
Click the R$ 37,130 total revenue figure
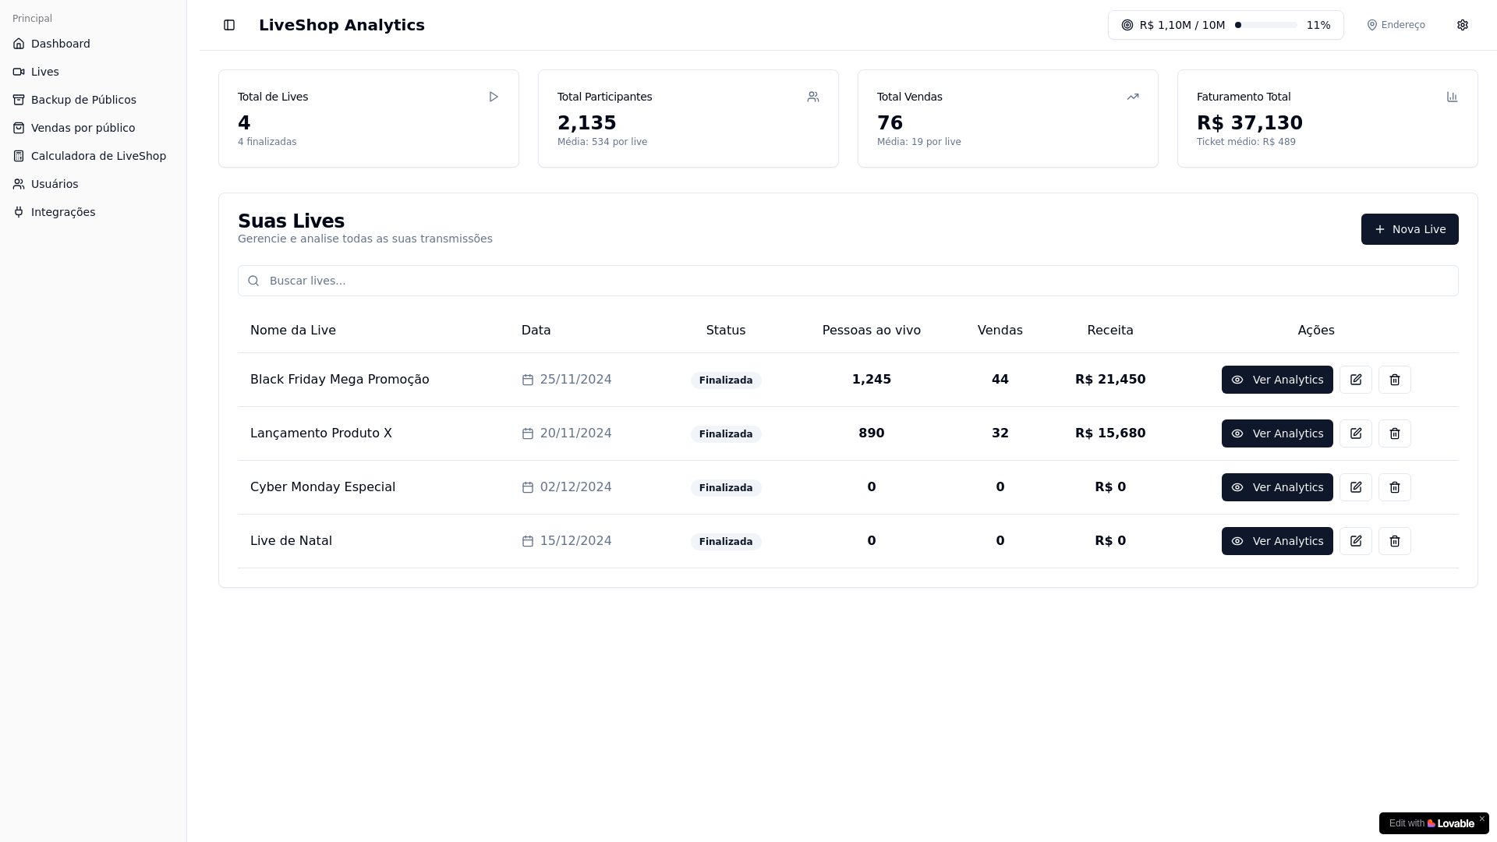pyautogui.click(x=1250, y=123)
